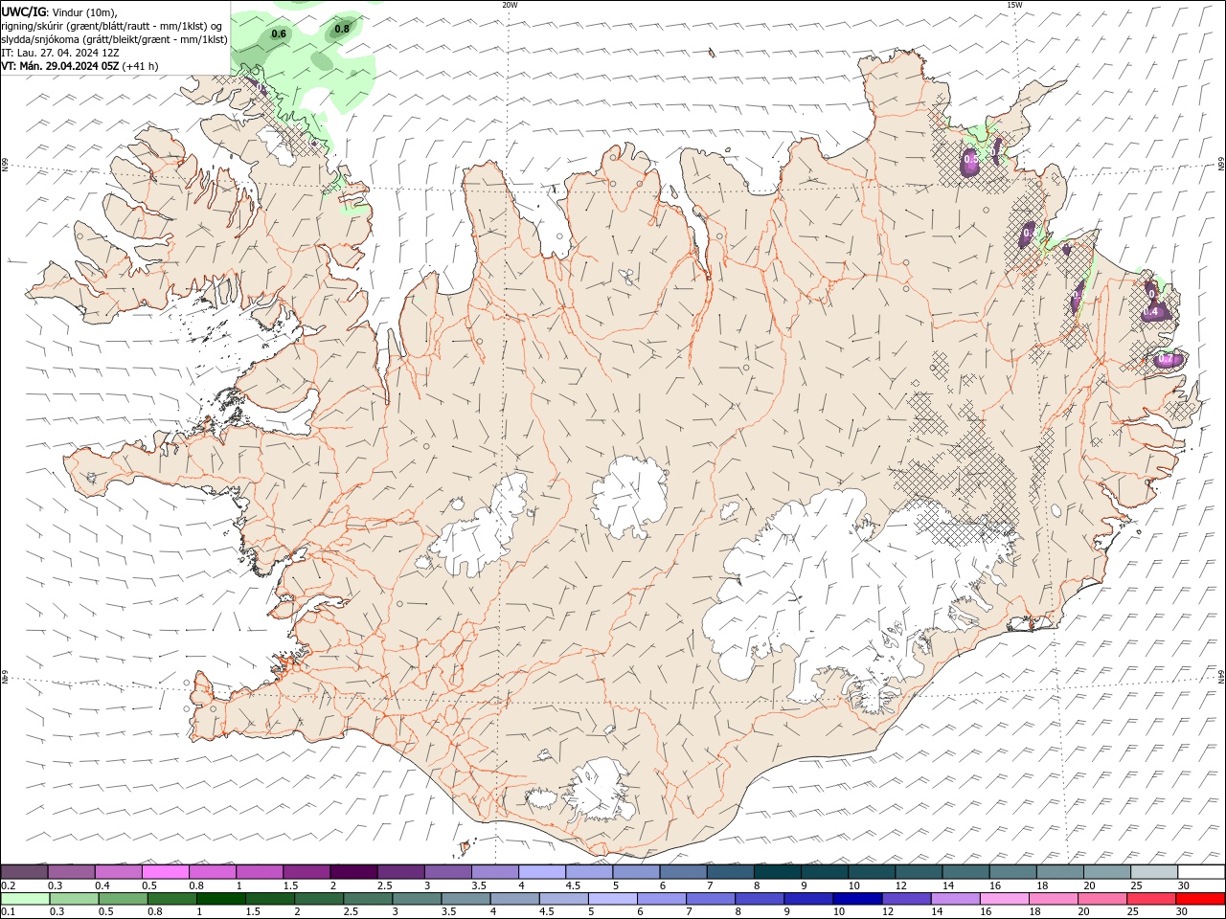Choose the pale grey swatch at 25 in upper legend
Screen dimensions: 1226x919
[x=1154, y=871]
